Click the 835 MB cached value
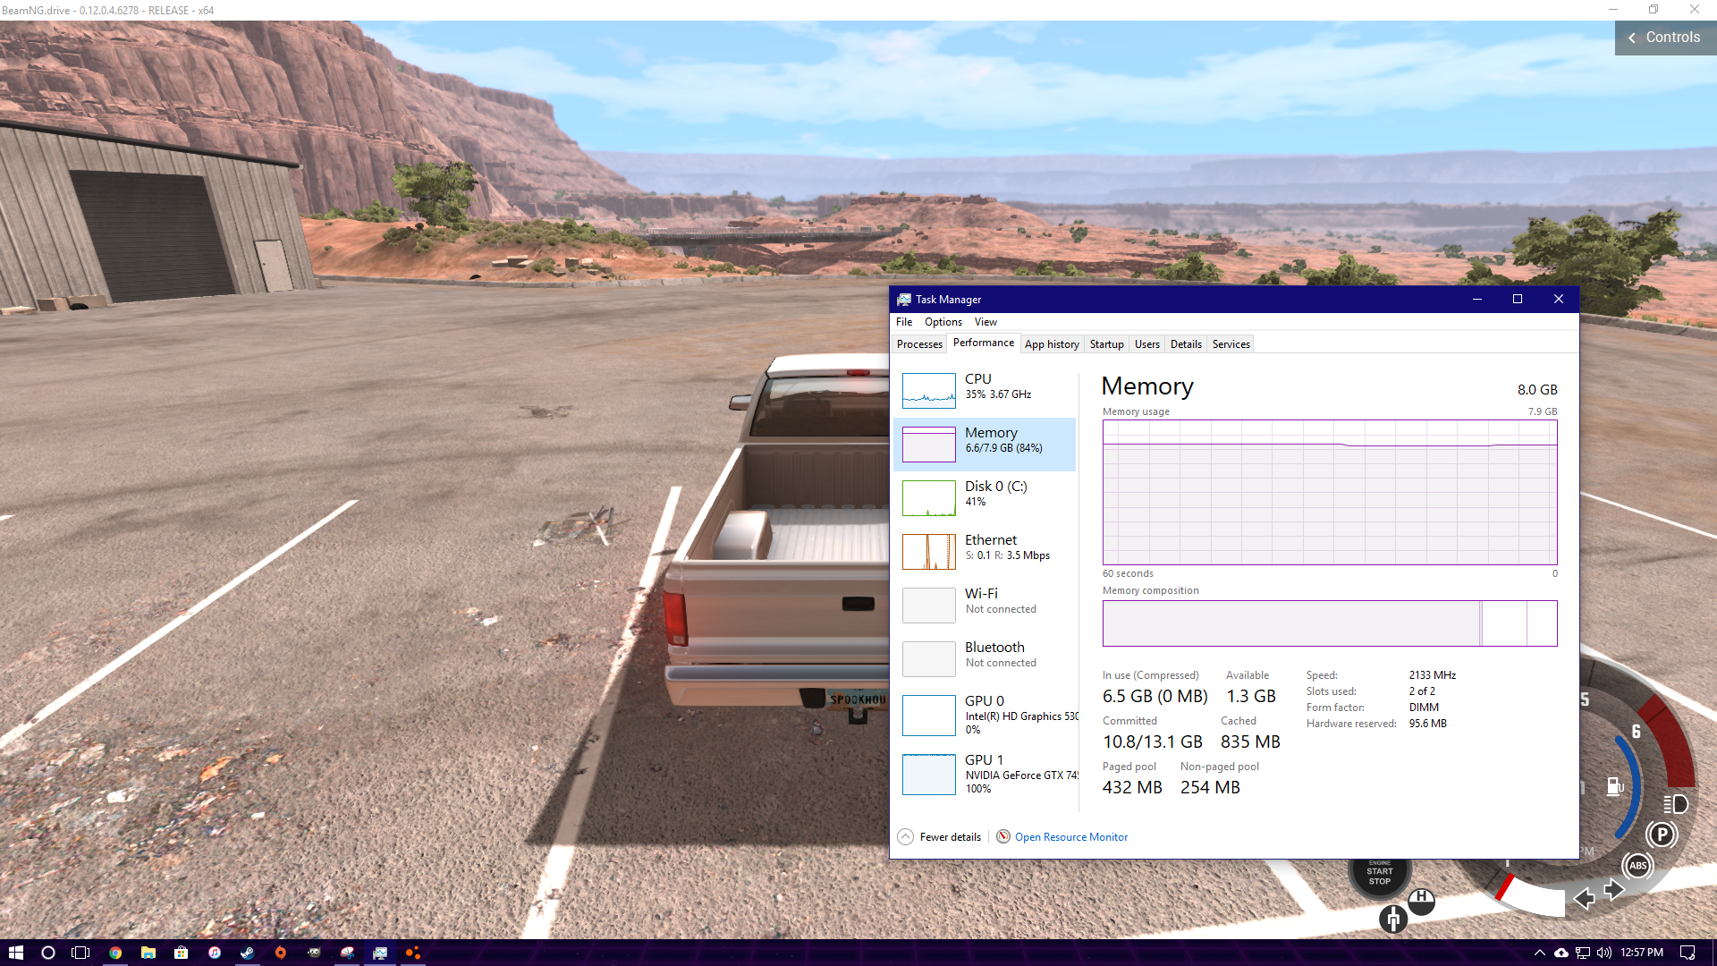The height and width of the screenshot is (966, 1717). 1250,741
